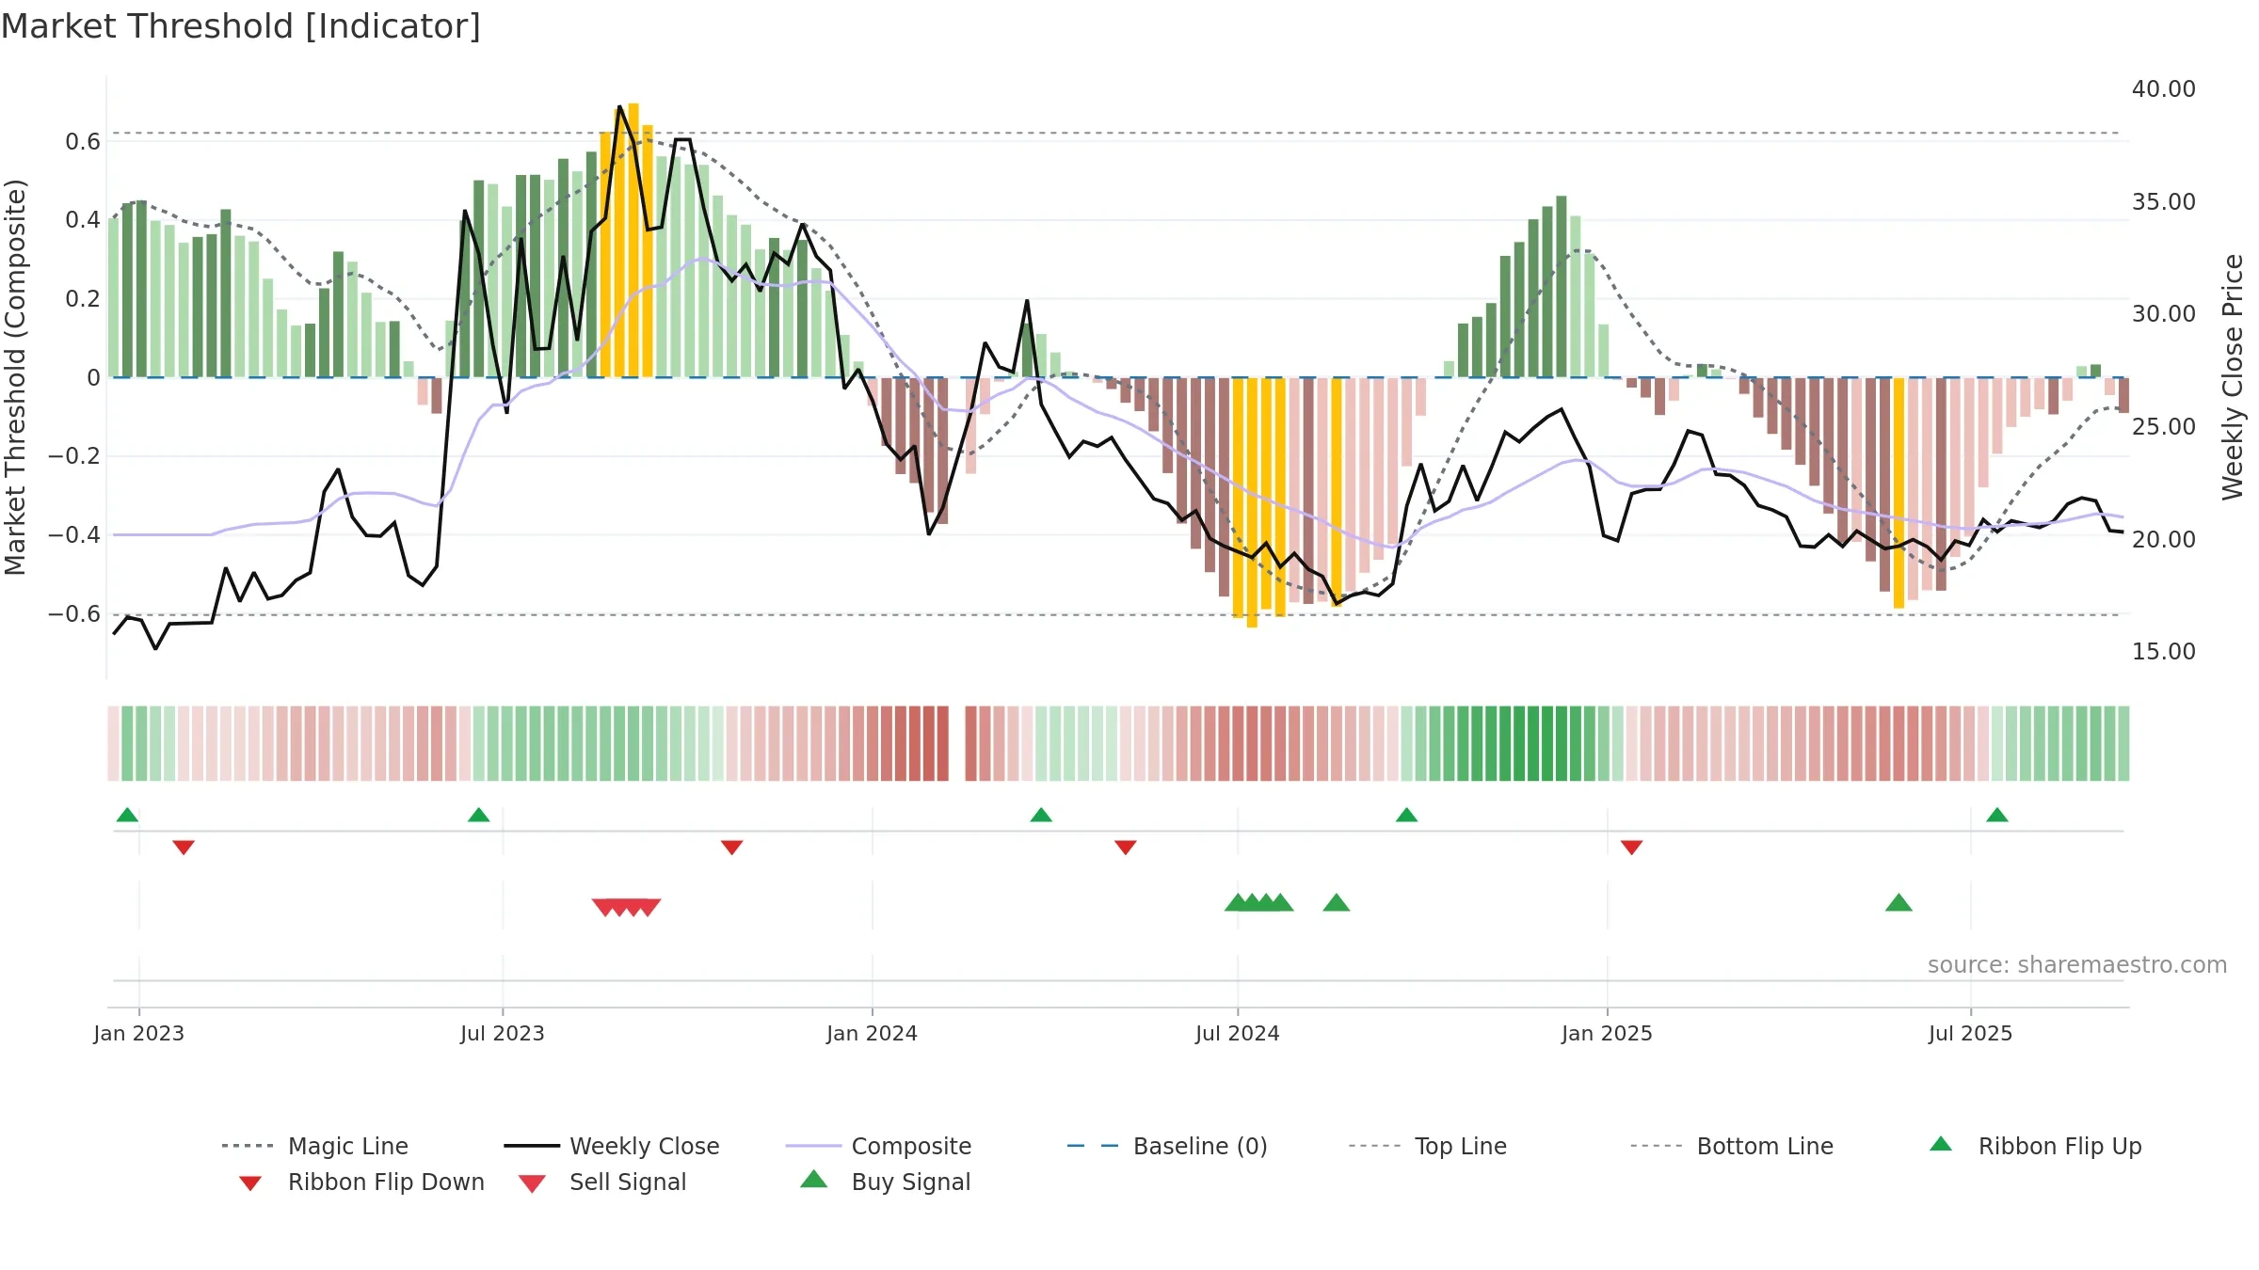Screen dimensions: 2259x1270
Task: Click the tallest yellow bar at the 2023 peak
Action: [633, 240]
